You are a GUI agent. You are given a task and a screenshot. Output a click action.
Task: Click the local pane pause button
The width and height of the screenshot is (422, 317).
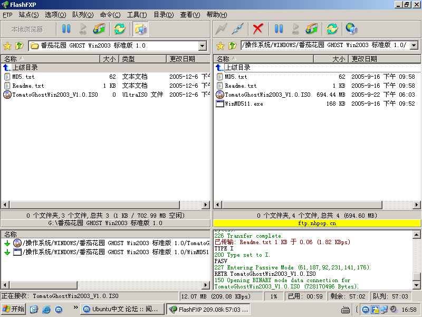point(66,29)
